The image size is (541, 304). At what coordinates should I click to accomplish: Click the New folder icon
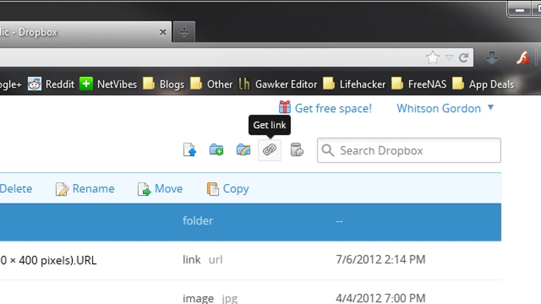pyautogui.click(x=216, y=149)
